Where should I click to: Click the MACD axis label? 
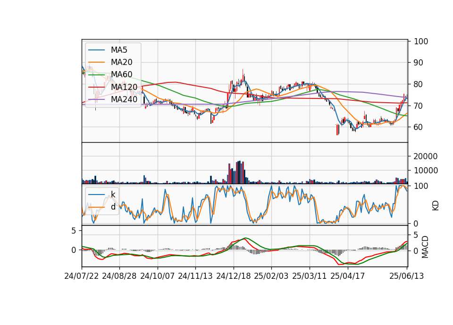point(425,247)
